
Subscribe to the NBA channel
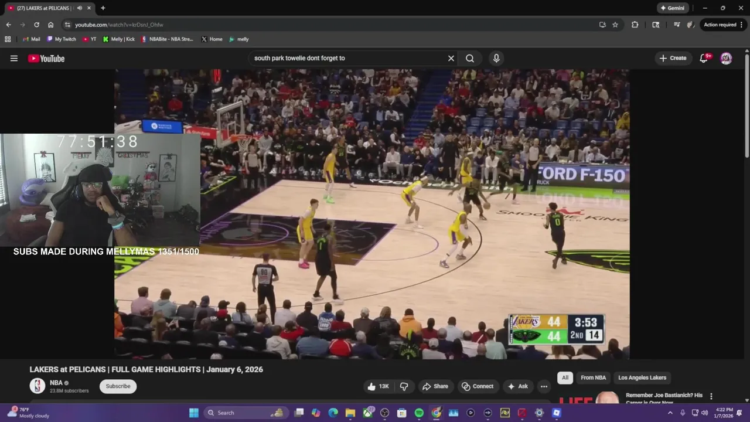(118, 386)
